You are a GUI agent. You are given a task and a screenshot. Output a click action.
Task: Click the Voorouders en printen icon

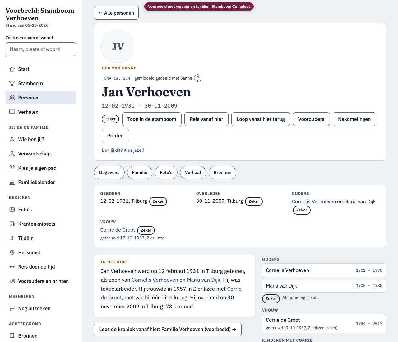point(12,281)
